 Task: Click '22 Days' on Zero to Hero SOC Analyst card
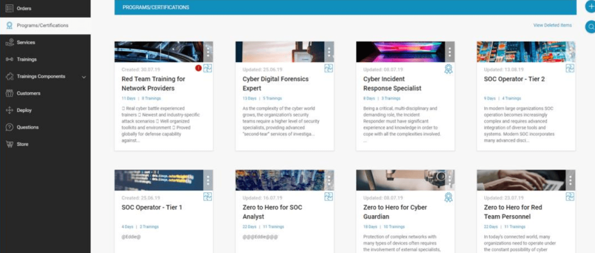[x=249, y=227]
